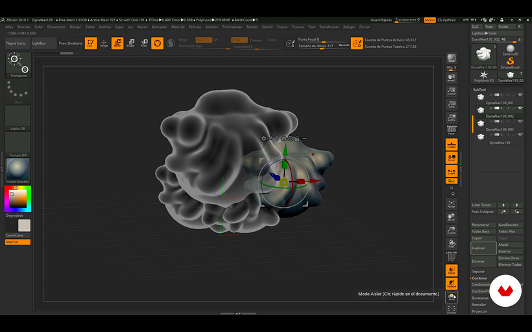This screenshot has width=532, height=332.
Task: Click the Zoom2D magnifier icon
Action: pyautogui.click(x=452, y=91)
